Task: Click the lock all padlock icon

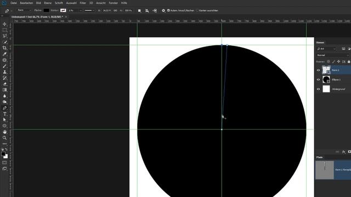Action: 349,61
